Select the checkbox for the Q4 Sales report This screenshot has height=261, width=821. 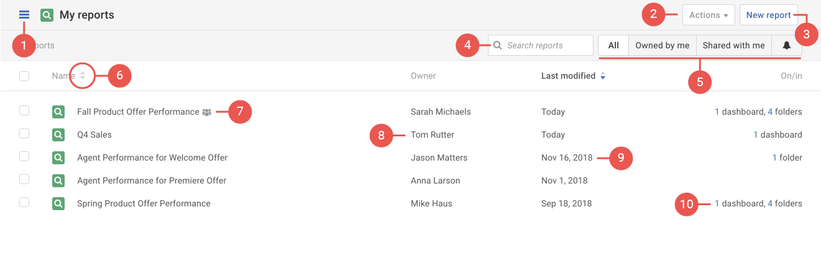point(24,134)
